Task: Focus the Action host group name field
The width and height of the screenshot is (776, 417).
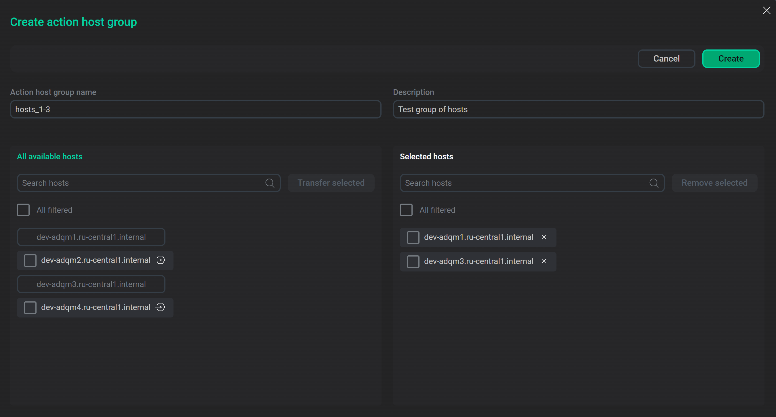Action: 196,109
